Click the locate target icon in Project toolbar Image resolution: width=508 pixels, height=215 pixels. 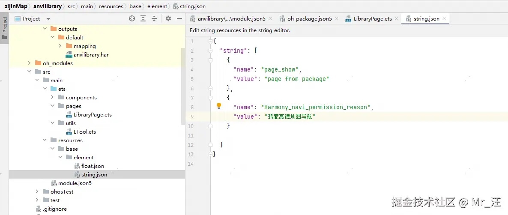tap(132, 18)
